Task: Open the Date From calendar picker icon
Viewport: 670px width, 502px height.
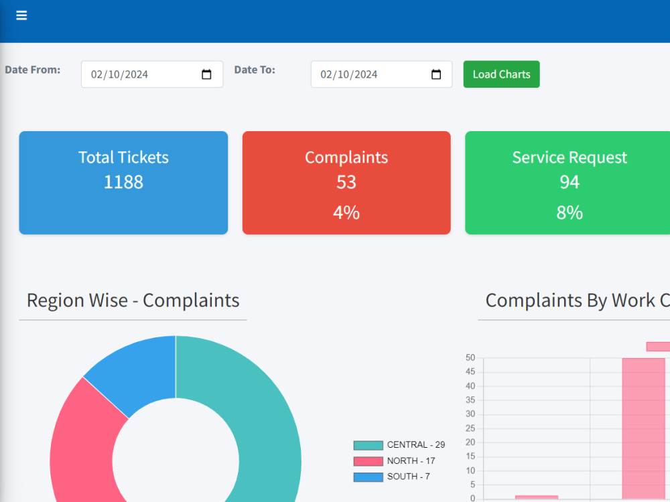Action: click(206, 74)
